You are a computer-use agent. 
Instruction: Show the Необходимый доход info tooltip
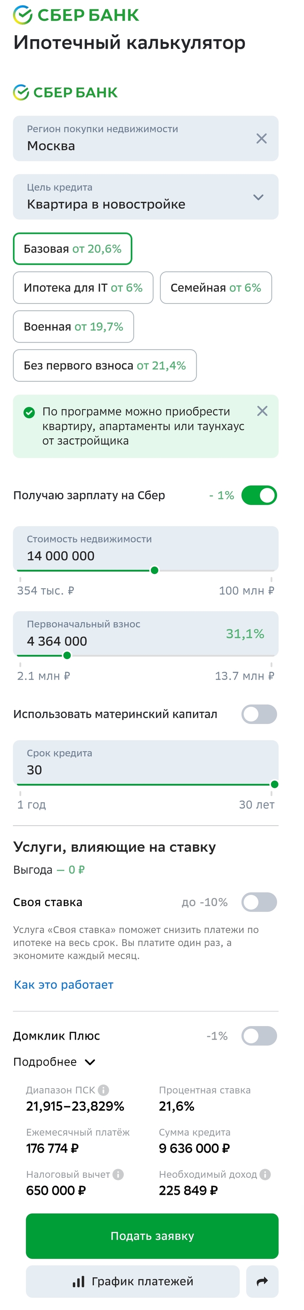[x=265, y=1175]
